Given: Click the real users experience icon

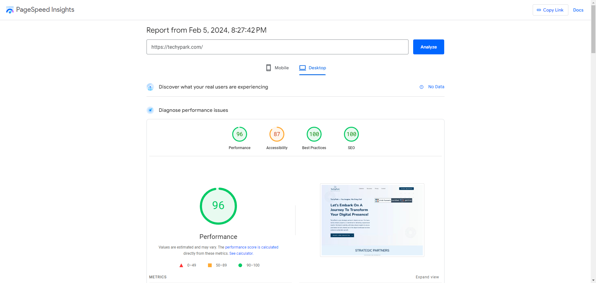Looking at the screenshot, I should coord(150,87).
